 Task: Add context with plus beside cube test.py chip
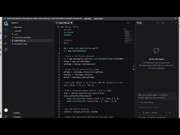point(139,102)
